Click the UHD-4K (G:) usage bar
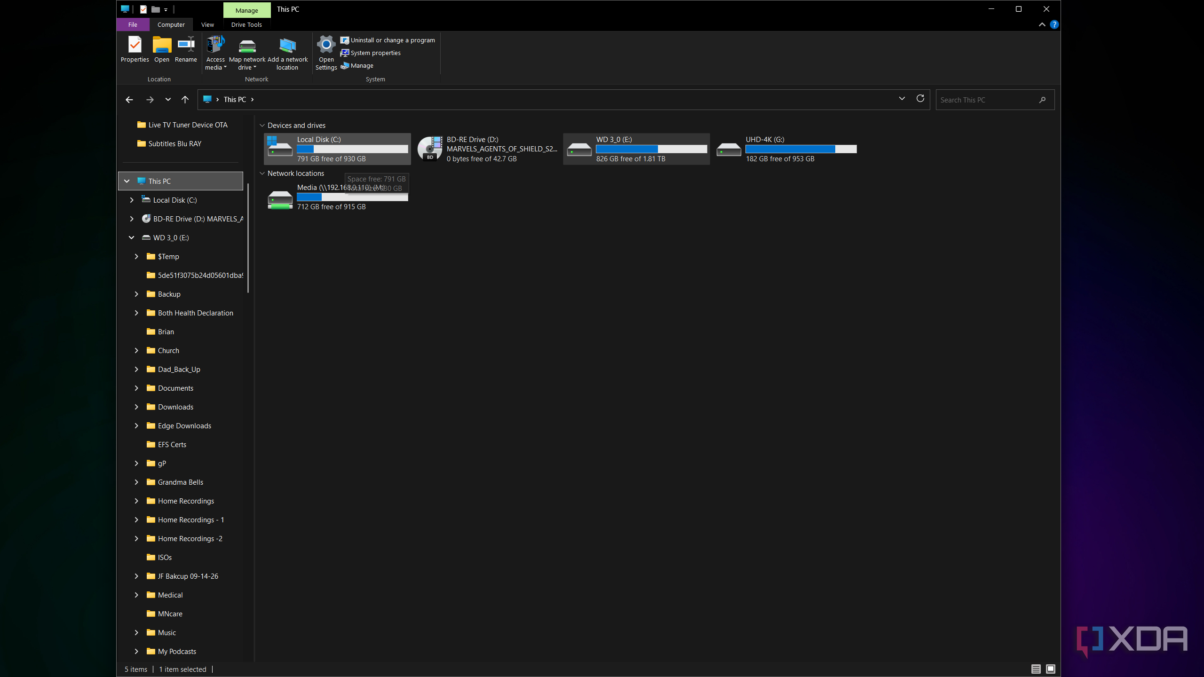The width and height of the screenshot is (1204, 677). pyautogui.click(x=801, y=149)
